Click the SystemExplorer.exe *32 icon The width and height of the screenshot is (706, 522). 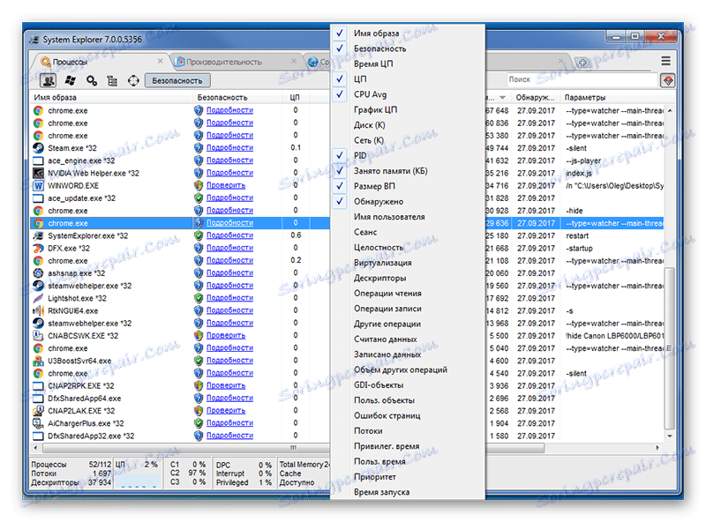38,235
